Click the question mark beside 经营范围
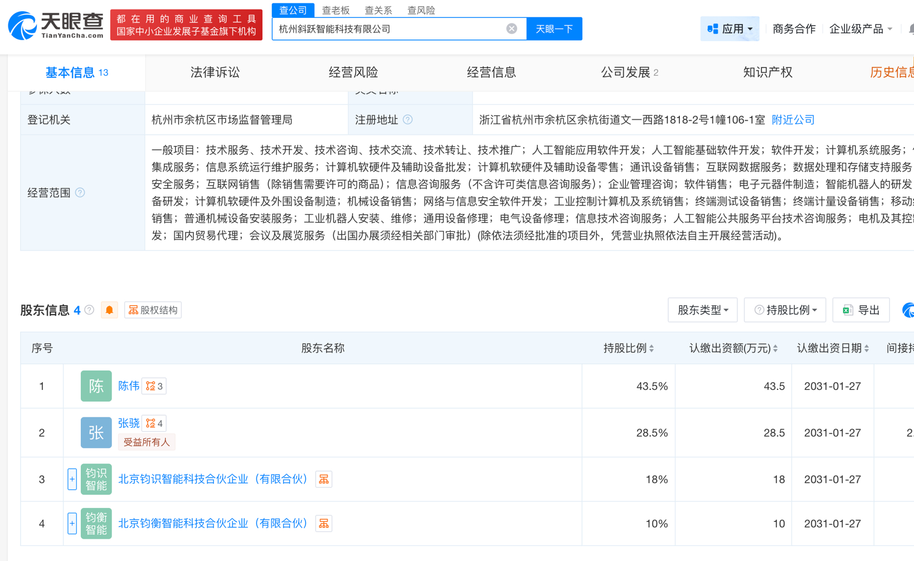The height and width of the screenshot is (561, 914). click(80, 193)
